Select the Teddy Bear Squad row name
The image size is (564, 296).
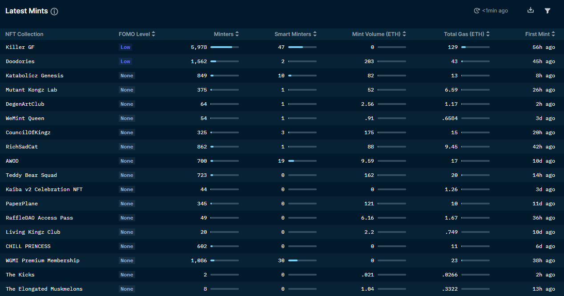32,175
